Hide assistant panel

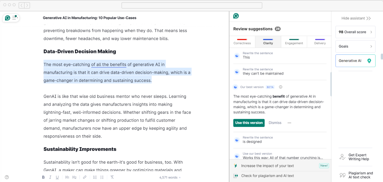(356, 18)
